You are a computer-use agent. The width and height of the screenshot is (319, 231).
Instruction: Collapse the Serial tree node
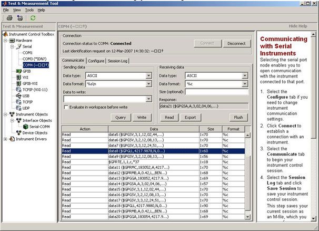[12, 47]
